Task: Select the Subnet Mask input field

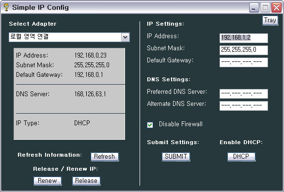Action: (244, 50)
